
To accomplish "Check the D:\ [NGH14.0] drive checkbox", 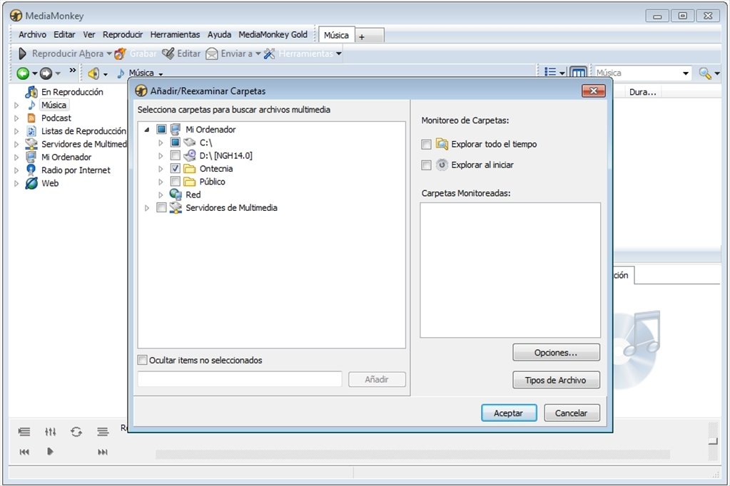I will click(x=176, y=155).
